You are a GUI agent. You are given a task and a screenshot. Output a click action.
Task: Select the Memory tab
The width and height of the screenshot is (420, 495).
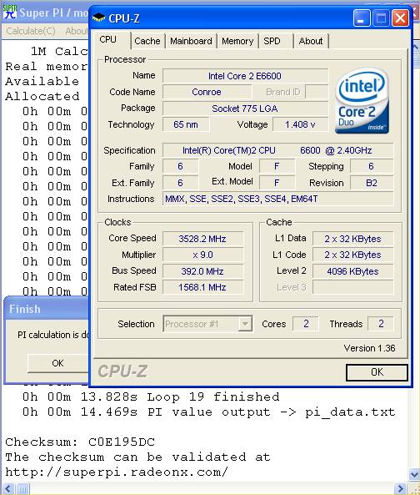coord(237,41)
